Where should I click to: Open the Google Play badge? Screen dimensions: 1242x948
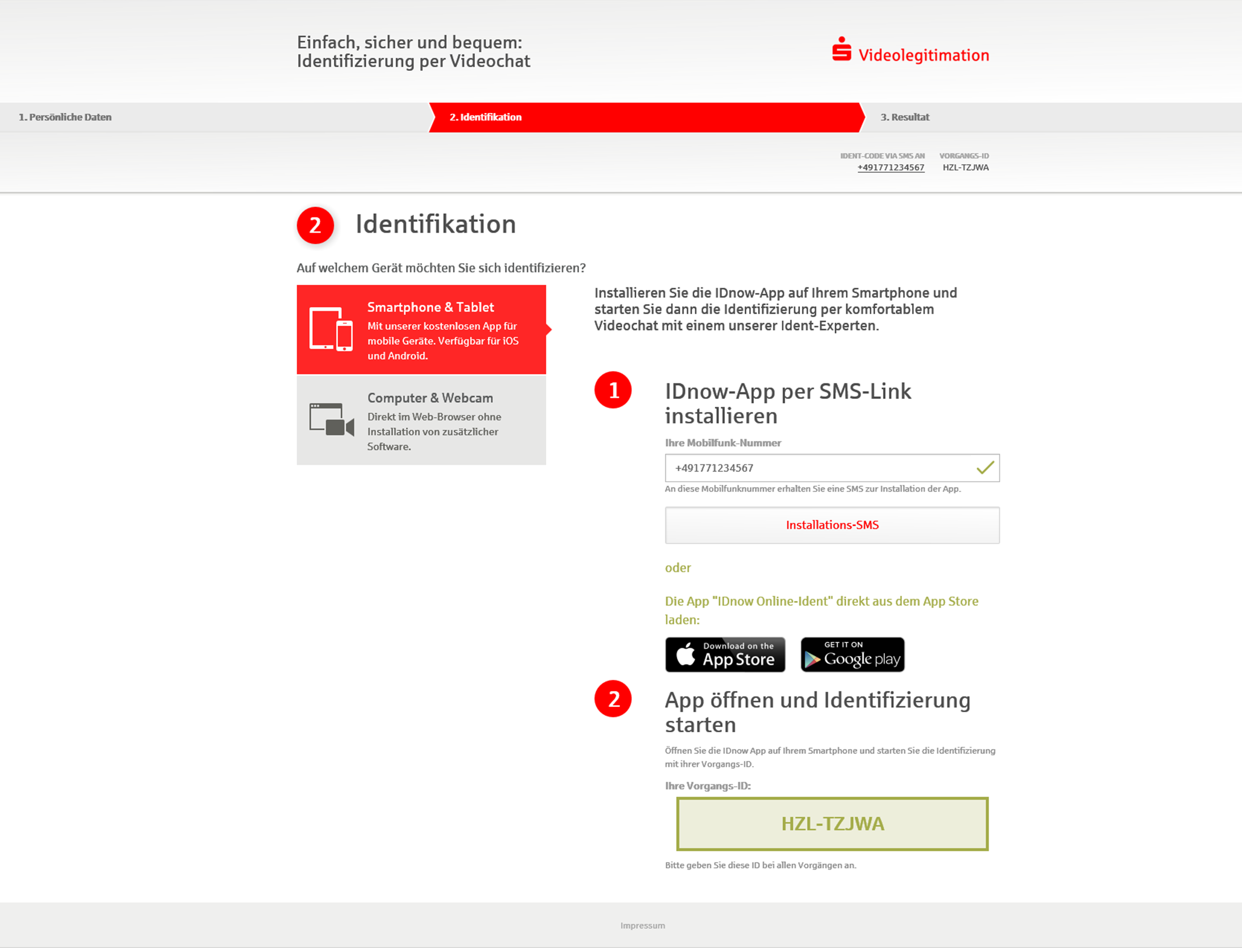pos(852,655)
